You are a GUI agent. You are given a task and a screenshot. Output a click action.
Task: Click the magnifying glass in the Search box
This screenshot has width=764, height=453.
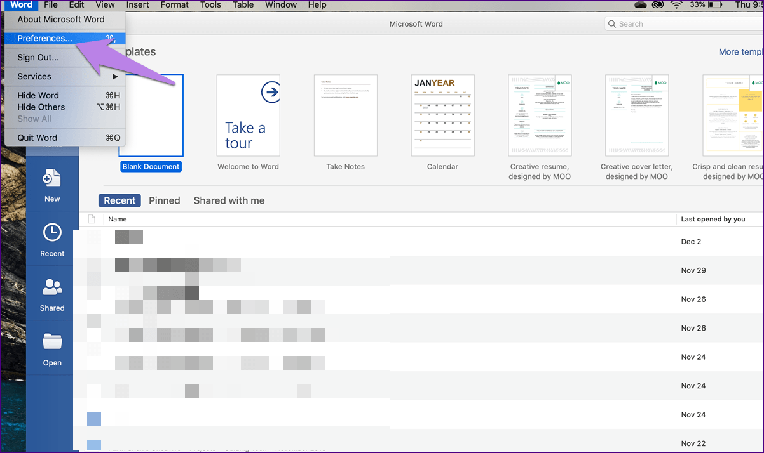[x=611, y=23]
